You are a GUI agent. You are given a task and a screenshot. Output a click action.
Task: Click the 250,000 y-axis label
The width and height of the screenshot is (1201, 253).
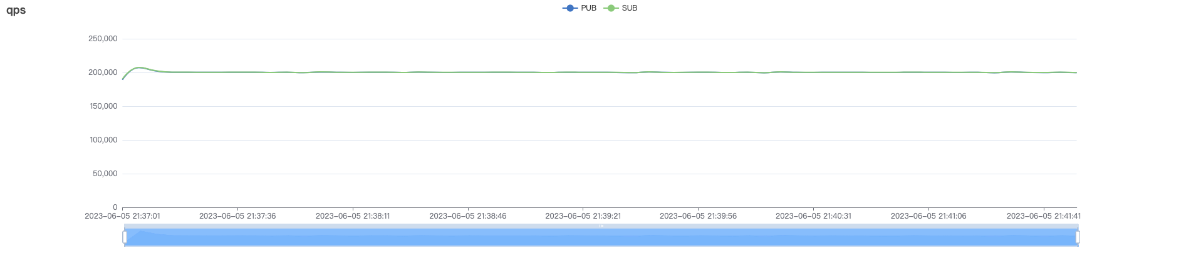click(103, 39)
